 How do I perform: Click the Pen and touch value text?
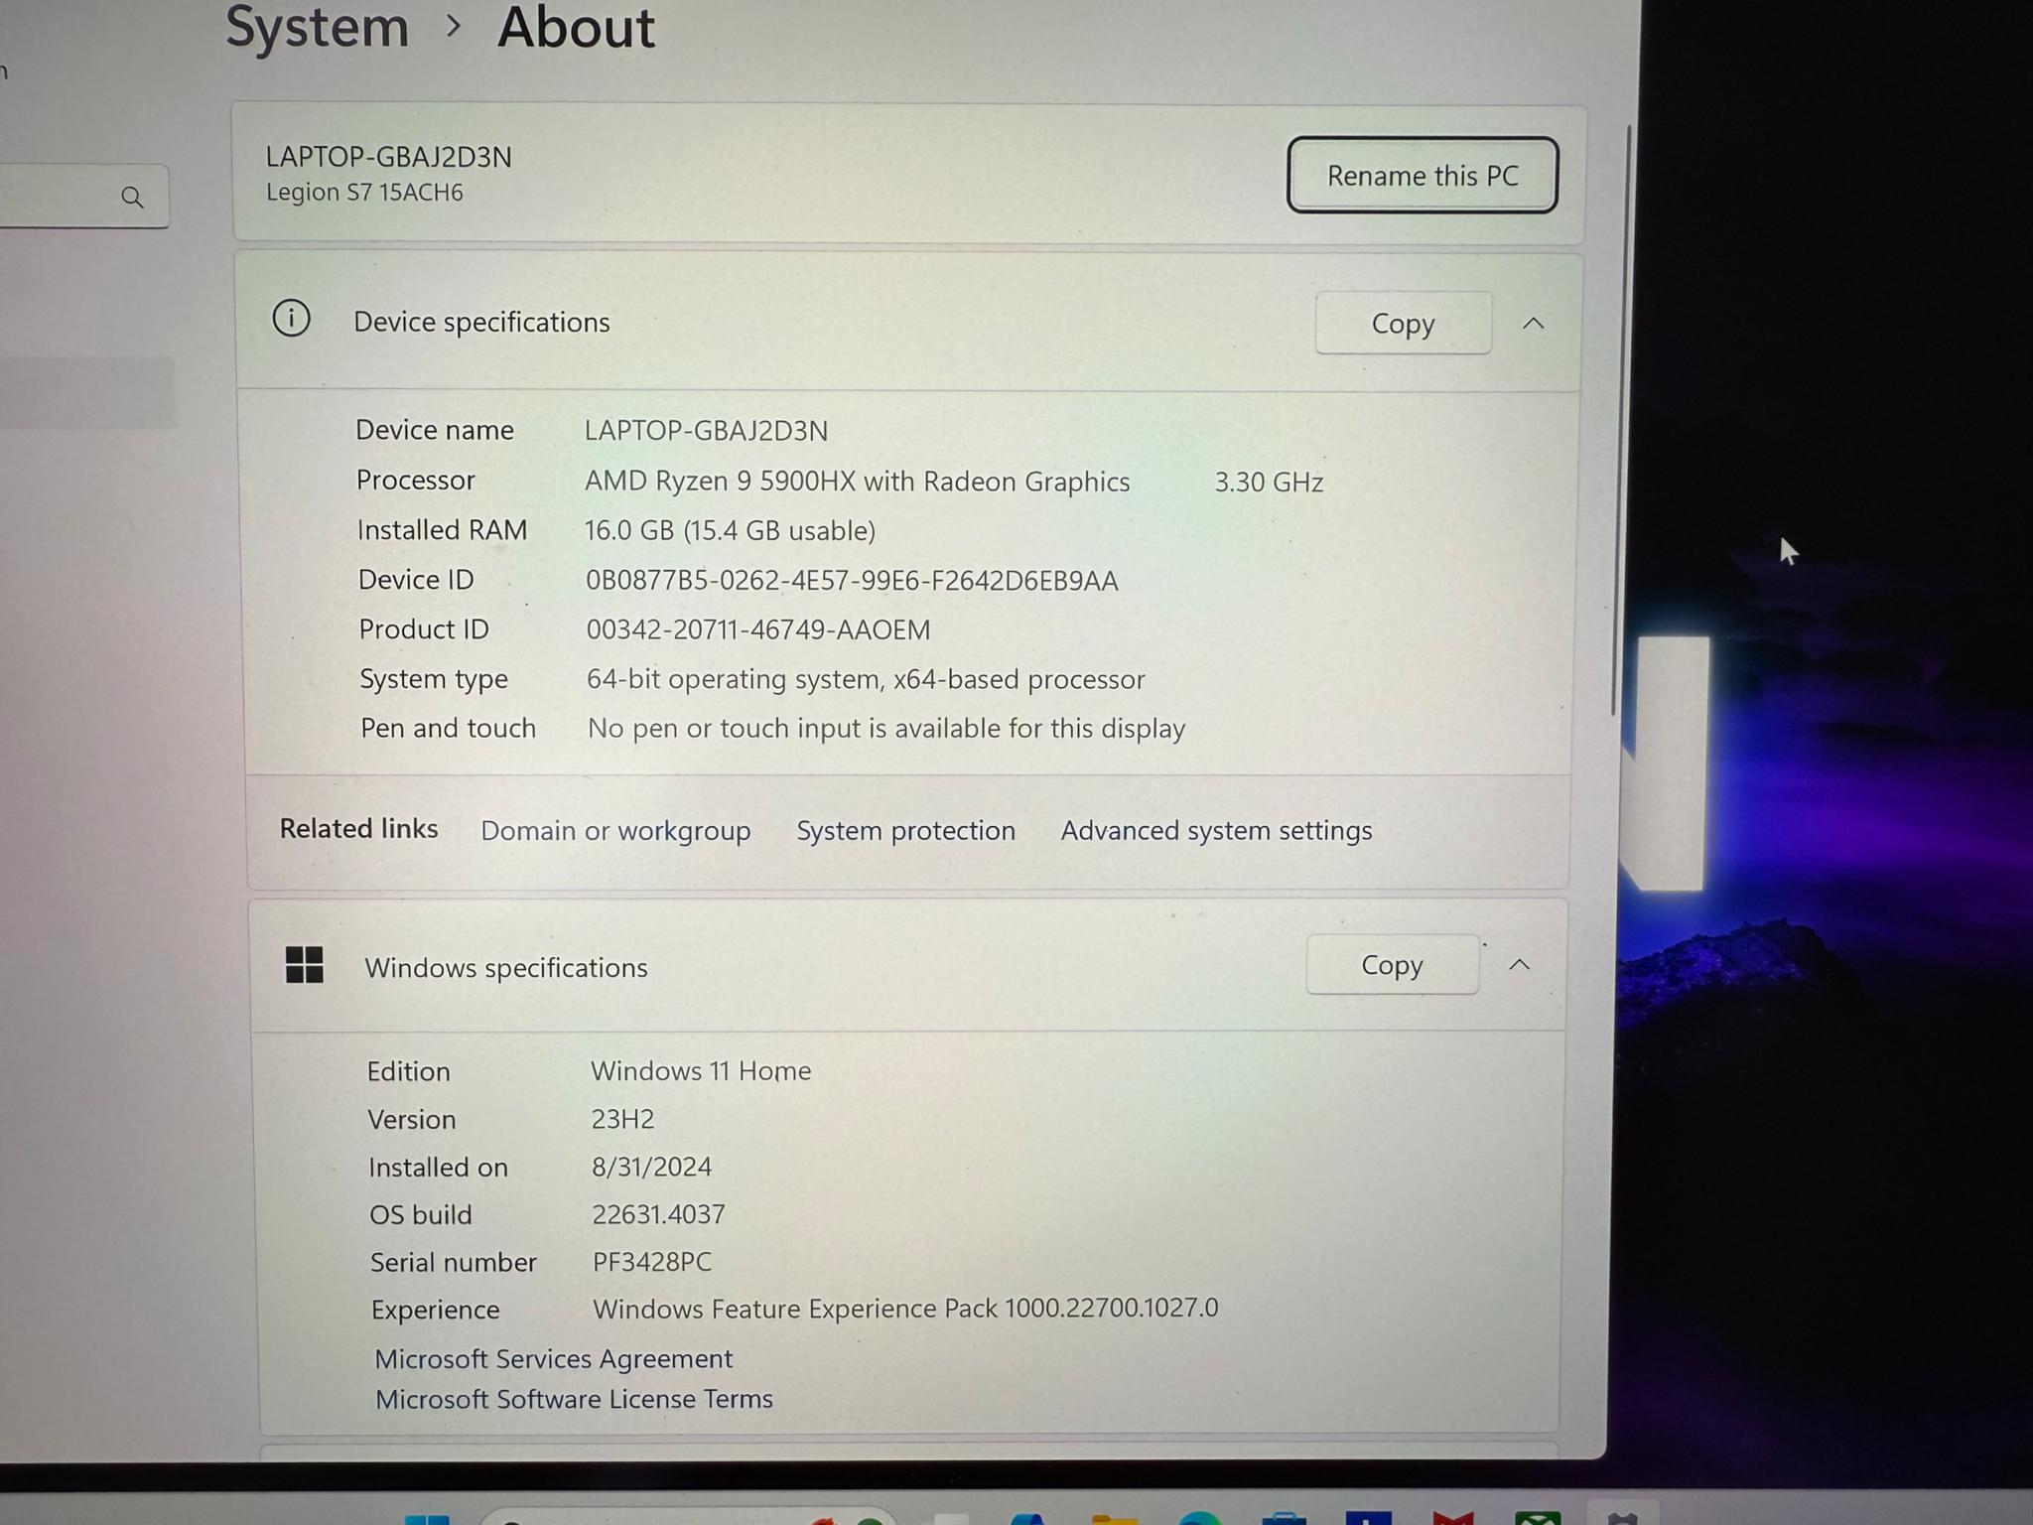[x=886, y=729]
